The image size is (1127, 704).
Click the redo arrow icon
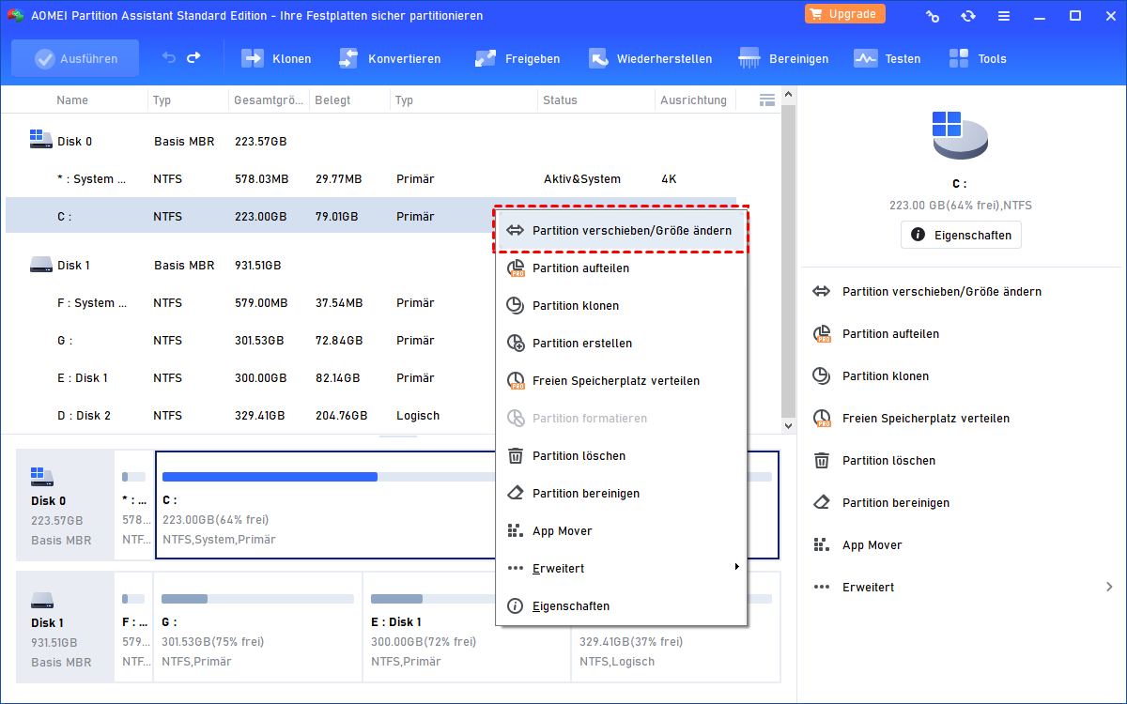click(193, 58)
